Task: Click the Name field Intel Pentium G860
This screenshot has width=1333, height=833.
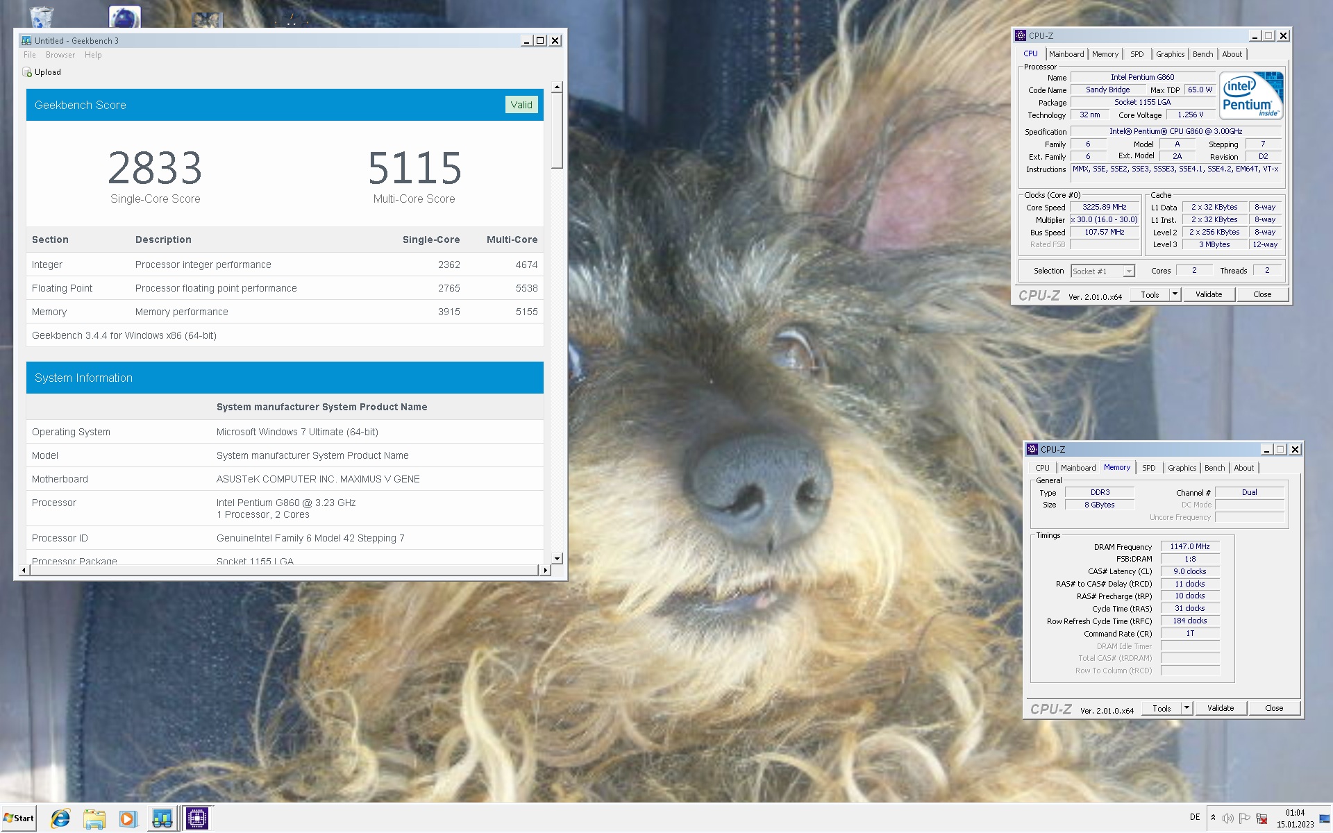Action: [1143, 77]
